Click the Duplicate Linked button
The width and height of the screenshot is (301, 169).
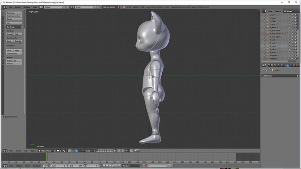pyautogui.click(x=14, y=16)
